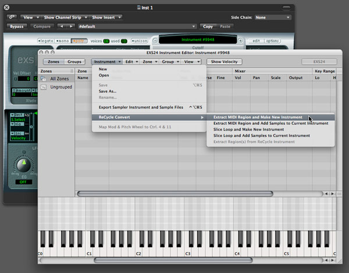The width and height of the screenshot is (349, 273).
Task: Open the #default preset dropdown
Action: 137,26
